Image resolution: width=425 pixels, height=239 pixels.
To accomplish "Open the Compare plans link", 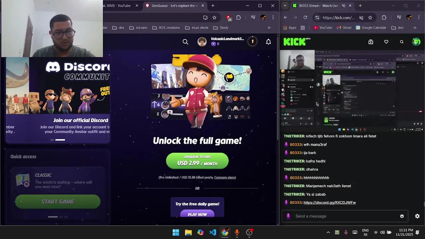I will point(225,177).
